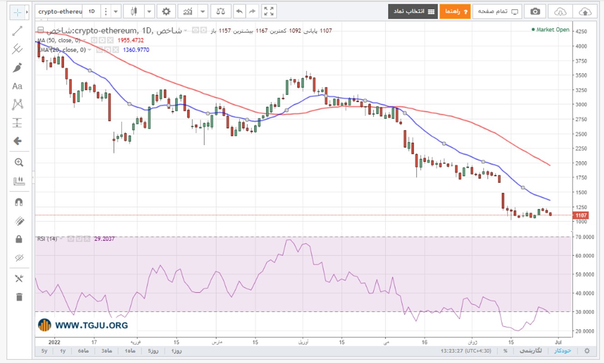The height and width of the screenshot is (363, 604).
Task: Switch to the 6-month range (6ماه)
Action: (x=83, y=351)
